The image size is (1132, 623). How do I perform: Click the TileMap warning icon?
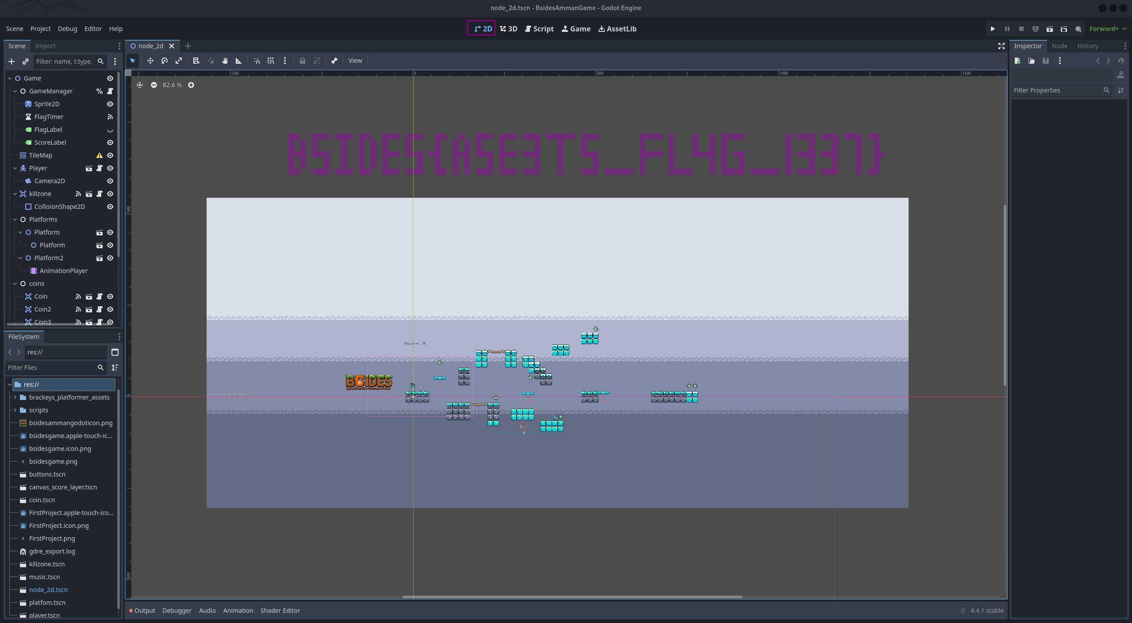100,155
